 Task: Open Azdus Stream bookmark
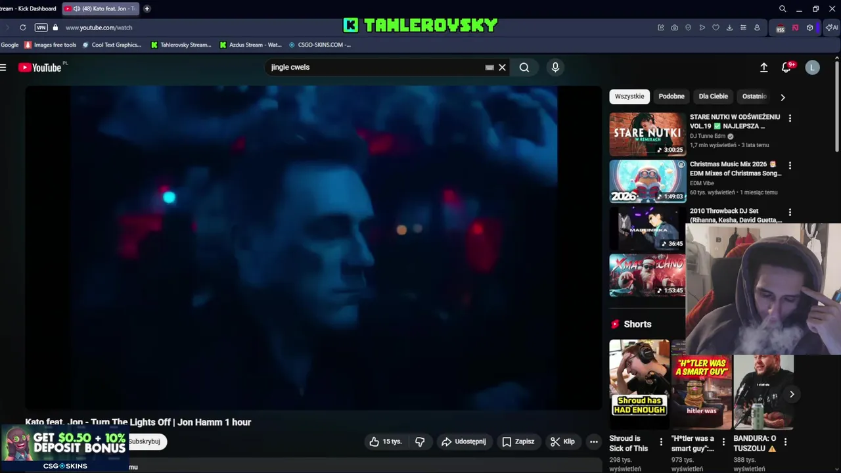(250, 45)
